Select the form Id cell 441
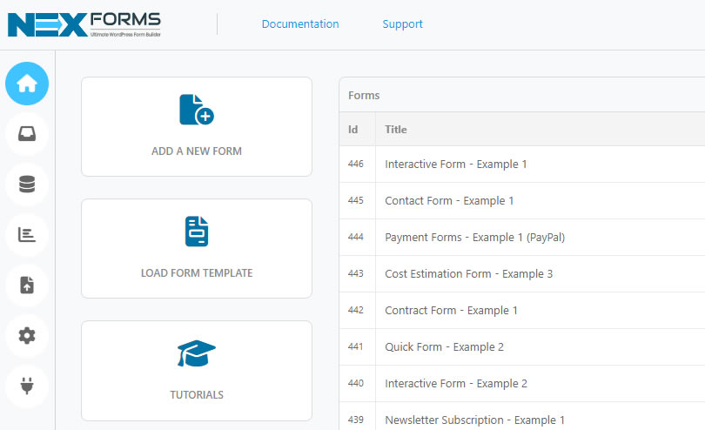 pyautogui.click(x=356, y=346)
